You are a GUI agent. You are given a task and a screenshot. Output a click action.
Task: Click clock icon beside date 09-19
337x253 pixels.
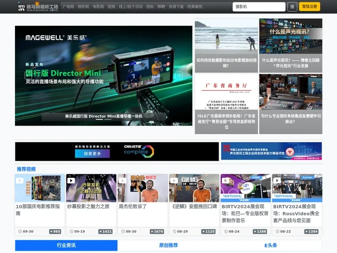(72, 231)
